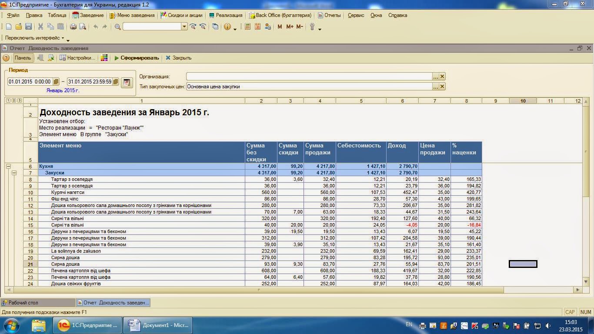Open the color grid icon in report toolbar
The width and height of the screenshot is (594, 334).
point(104,58)
